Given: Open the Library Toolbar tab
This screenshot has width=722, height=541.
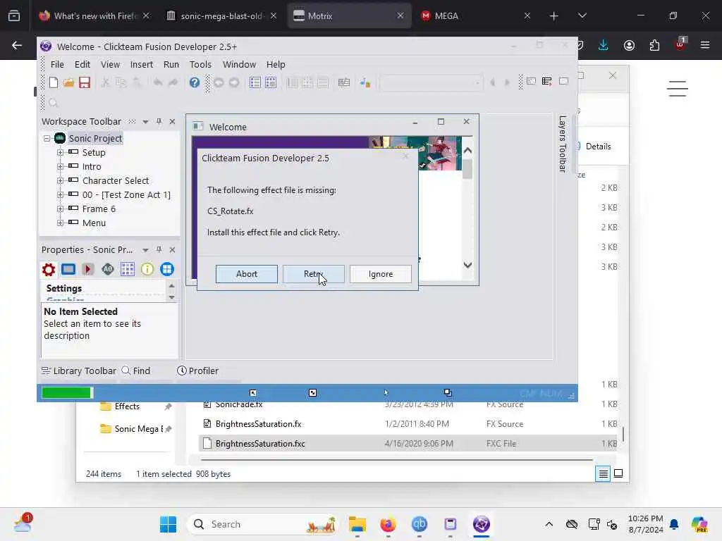Looking at the screenshot, I should pyautogui.click(x=79, y=371).
